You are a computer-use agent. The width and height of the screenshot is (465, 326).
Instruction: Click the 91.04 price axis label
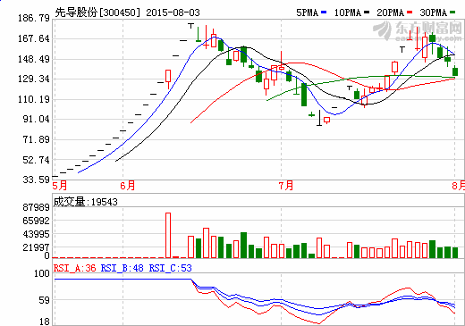coord(36,120)
